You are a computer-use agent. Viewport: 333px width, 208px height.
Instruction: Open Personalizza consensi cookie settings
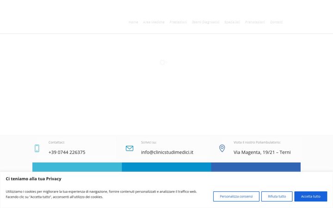236,196
